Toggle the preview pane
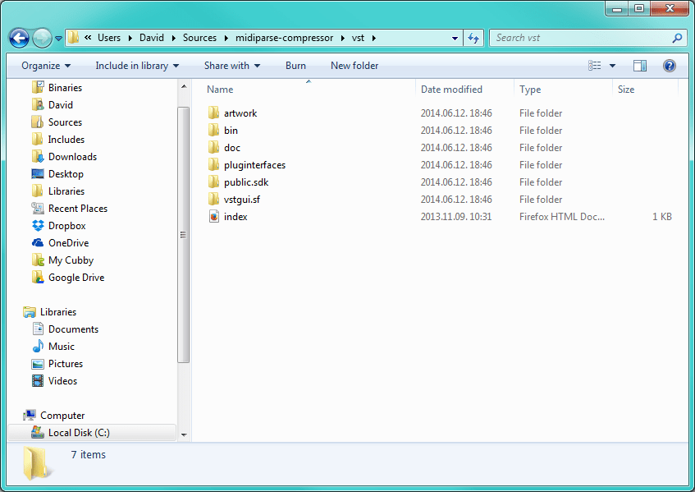695x492 pixels. [639, 65]
